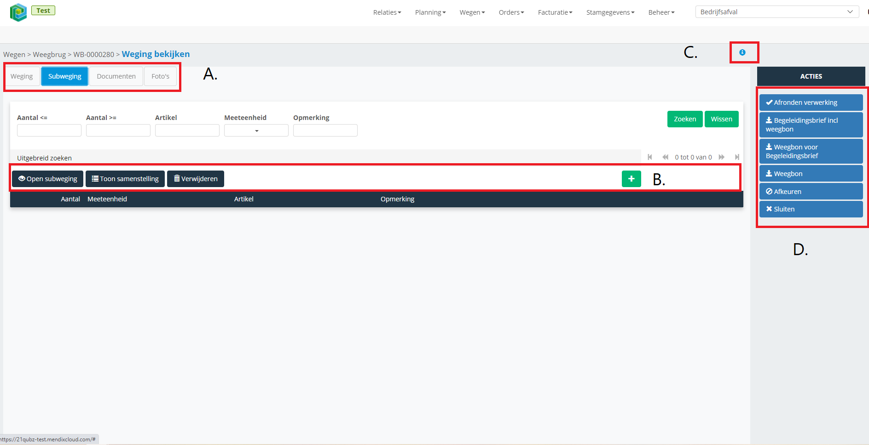Click the Aantal <= input field

(49, 131)
